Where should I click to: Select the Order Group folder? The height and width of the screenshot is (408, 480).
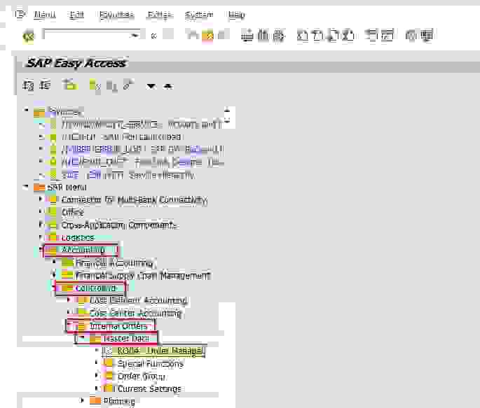coord(141,377)
